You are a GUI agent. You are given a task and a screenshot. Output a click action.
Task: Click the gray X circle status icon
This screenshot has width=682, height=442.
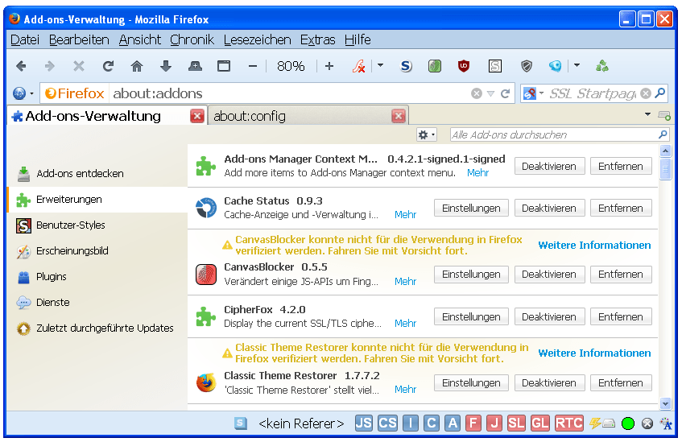click(x=647, y=423)
